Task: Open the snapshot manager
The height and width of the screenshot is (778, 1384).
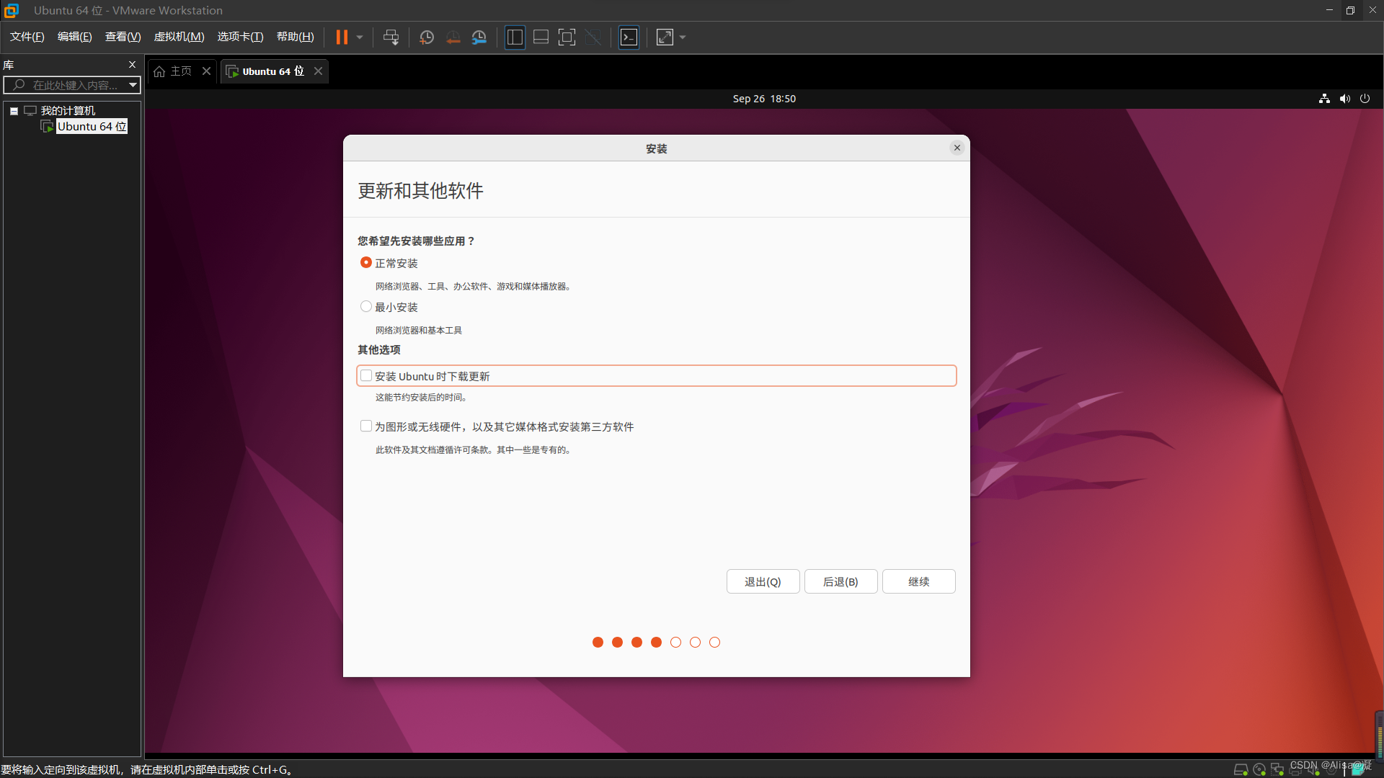Action: pos(479,37)
